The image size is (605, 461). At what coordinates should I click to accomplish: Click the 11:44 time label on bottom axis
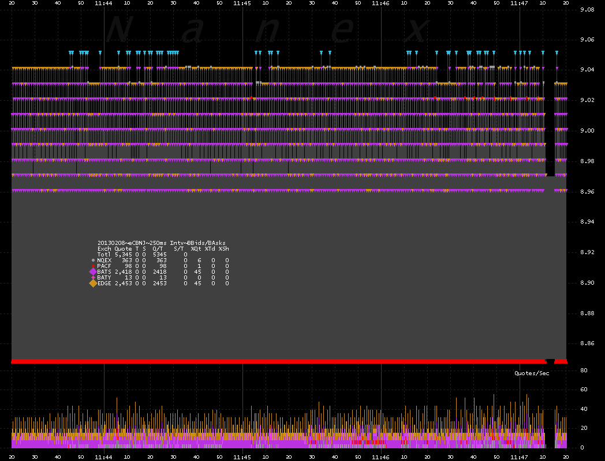103,457
